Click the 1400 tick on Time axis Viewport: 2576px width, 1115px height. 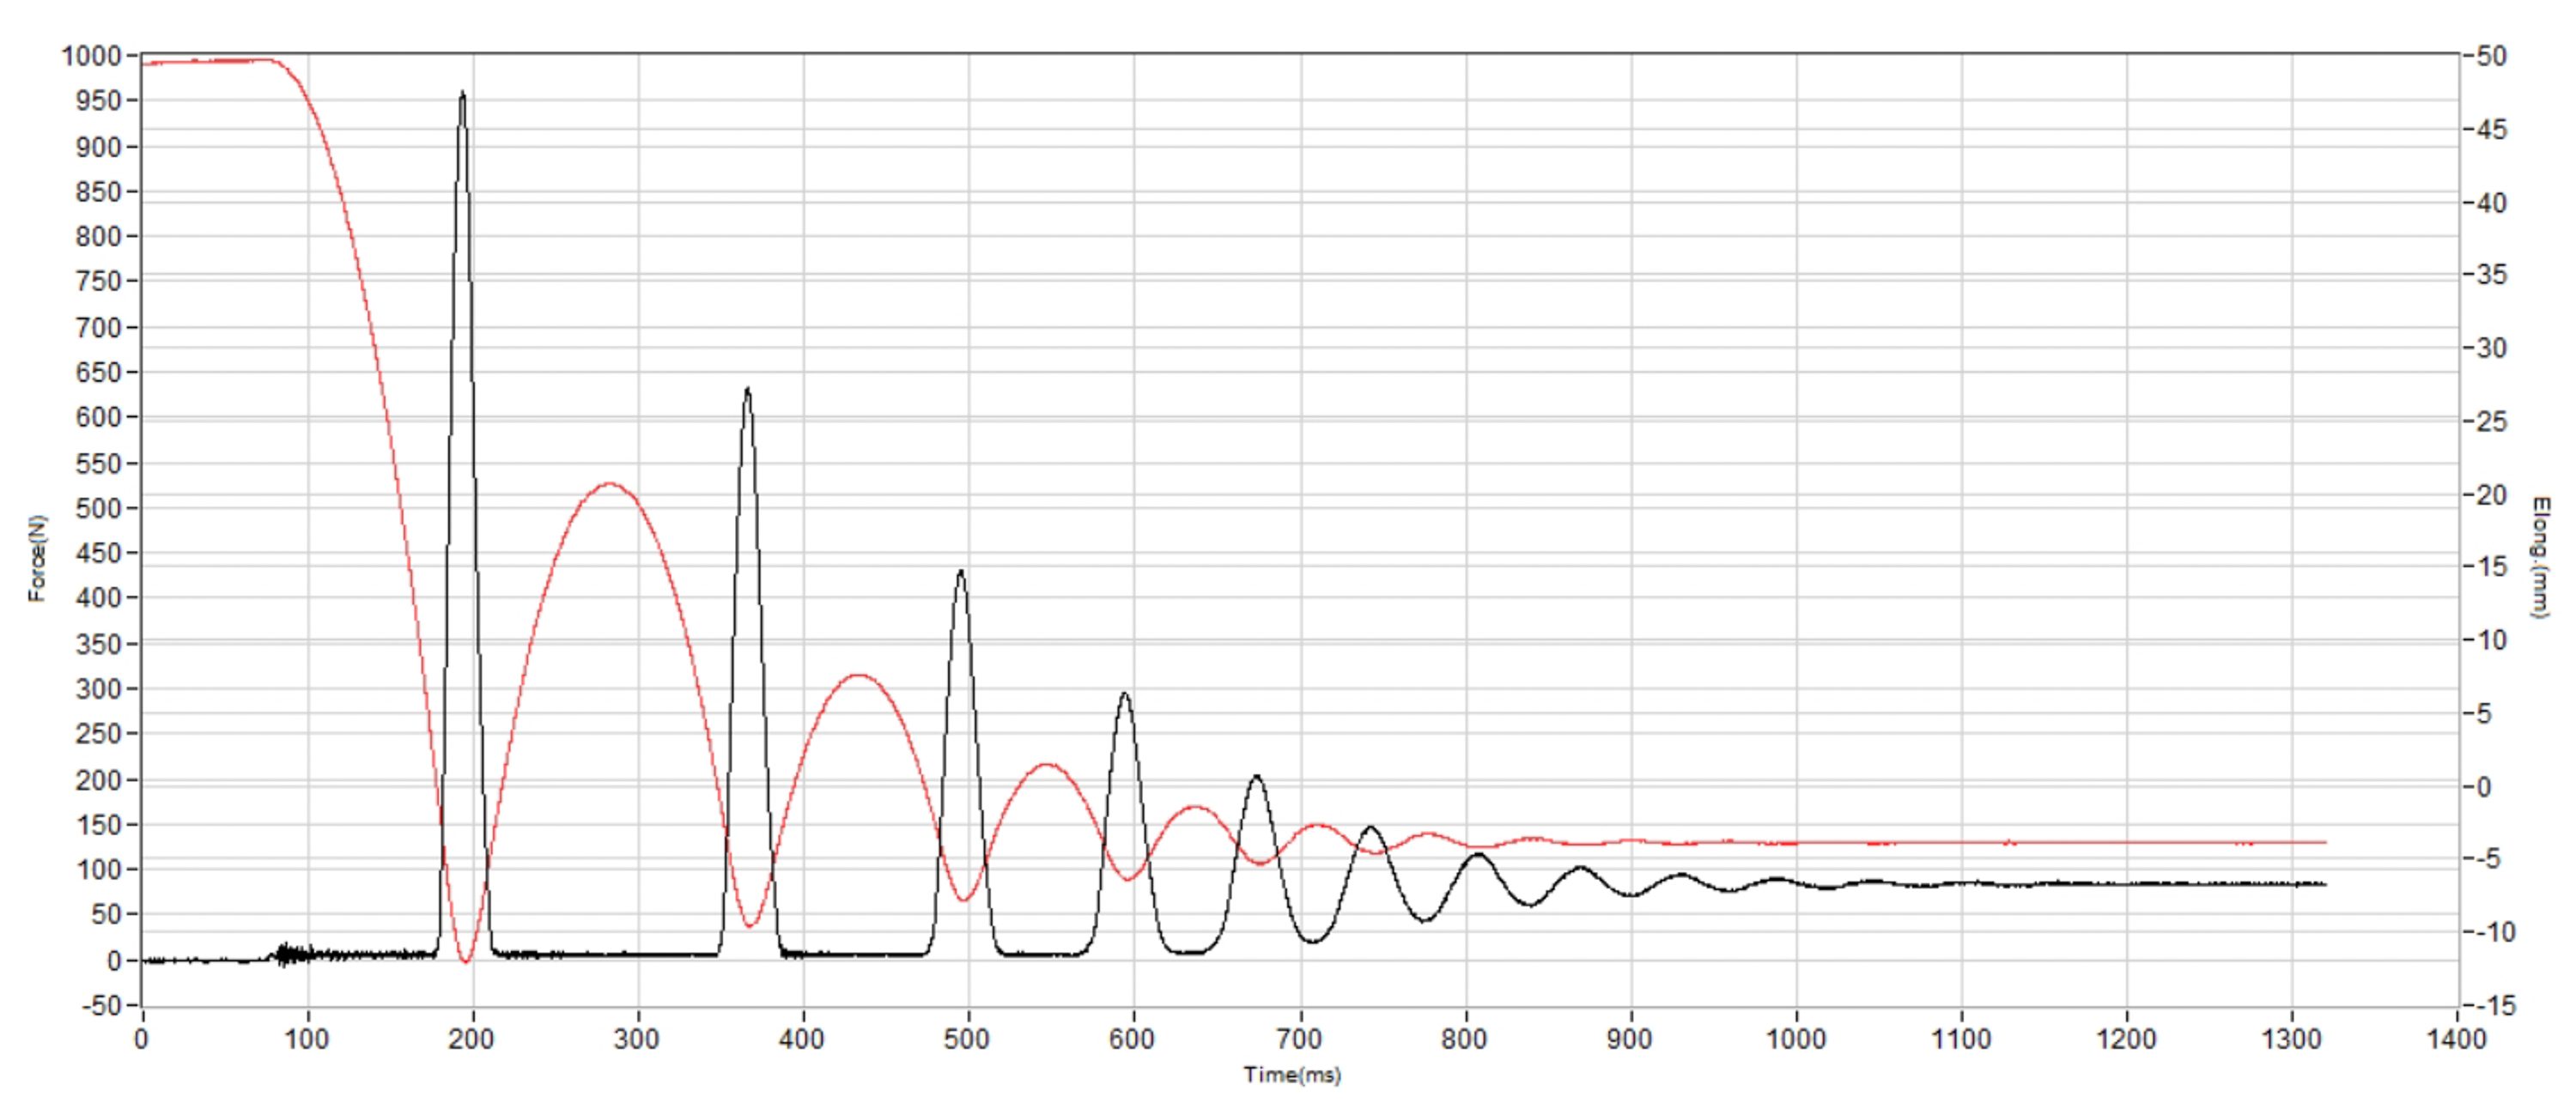coord(2456,1039)
